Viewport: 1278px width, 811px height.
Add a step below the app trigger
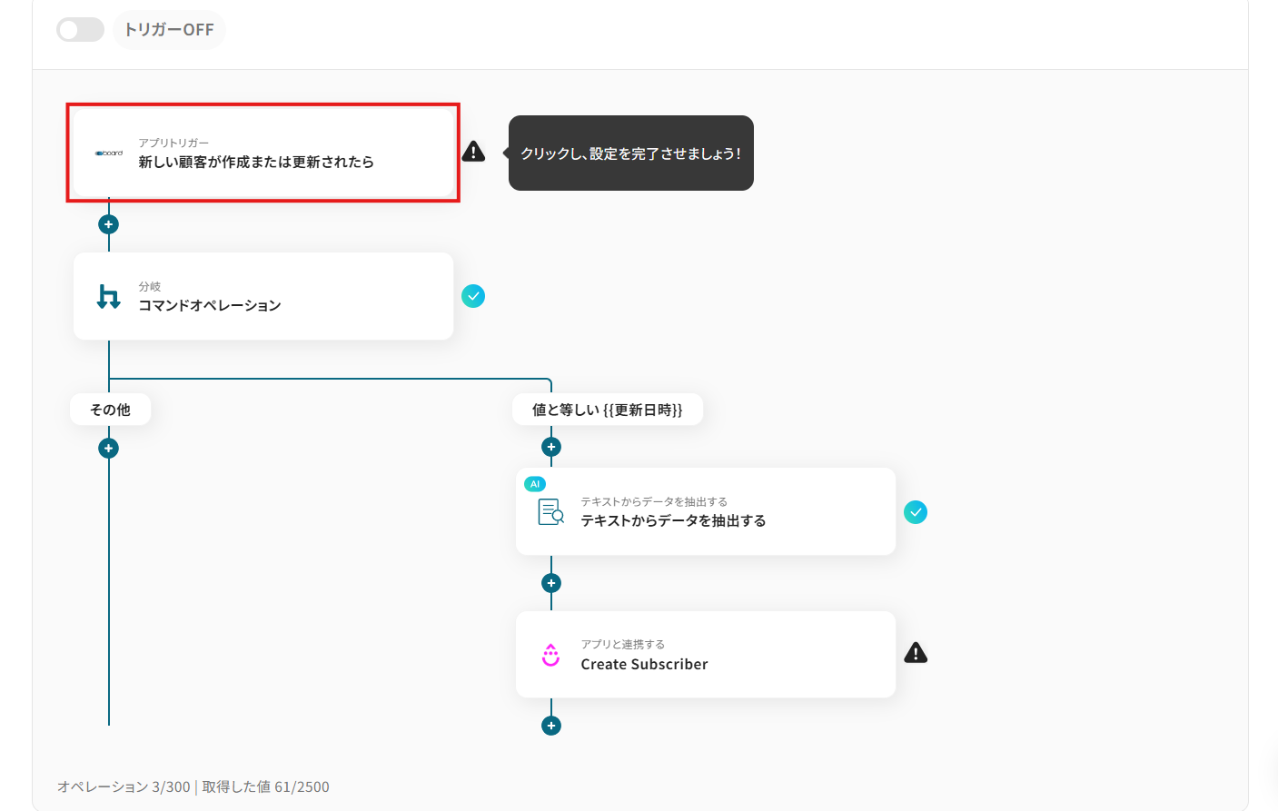(x=109, y=224)
